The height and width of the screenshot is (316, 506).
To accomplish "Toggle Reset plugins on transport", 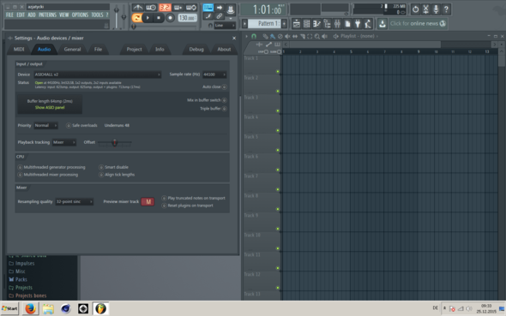I will coord(164,206).
